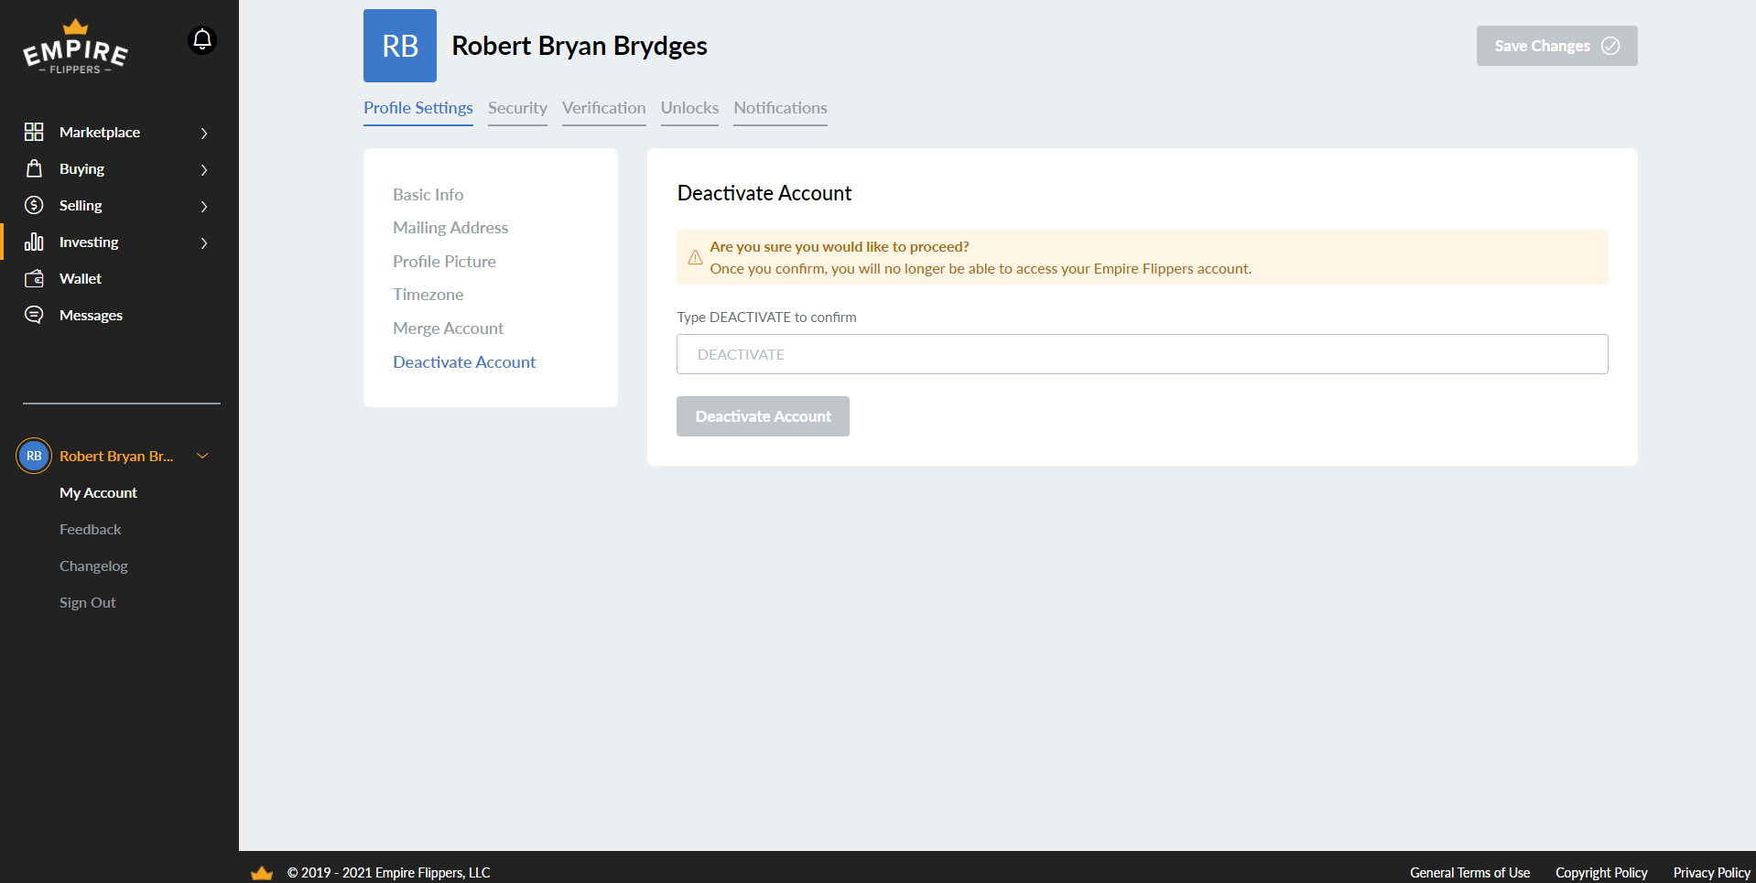Collapse the Robert Bryan user menu chevron
The image size is (1756, 883).
203,456
